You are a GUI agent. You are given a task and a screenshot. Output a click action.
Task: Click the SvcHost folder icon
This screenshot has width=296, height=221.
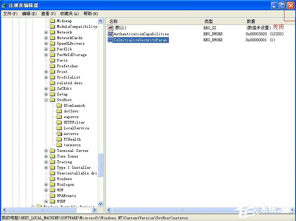click(53, 100)
